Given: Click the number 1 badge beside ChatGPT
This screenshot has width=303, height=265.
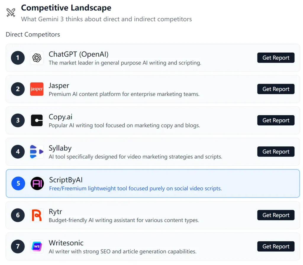Looking at the screenshot, I should pyautogui.click(x=17, y=58).
